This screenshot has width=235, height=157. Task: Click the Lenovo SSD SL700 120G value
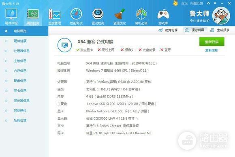(x=122, y=104)
